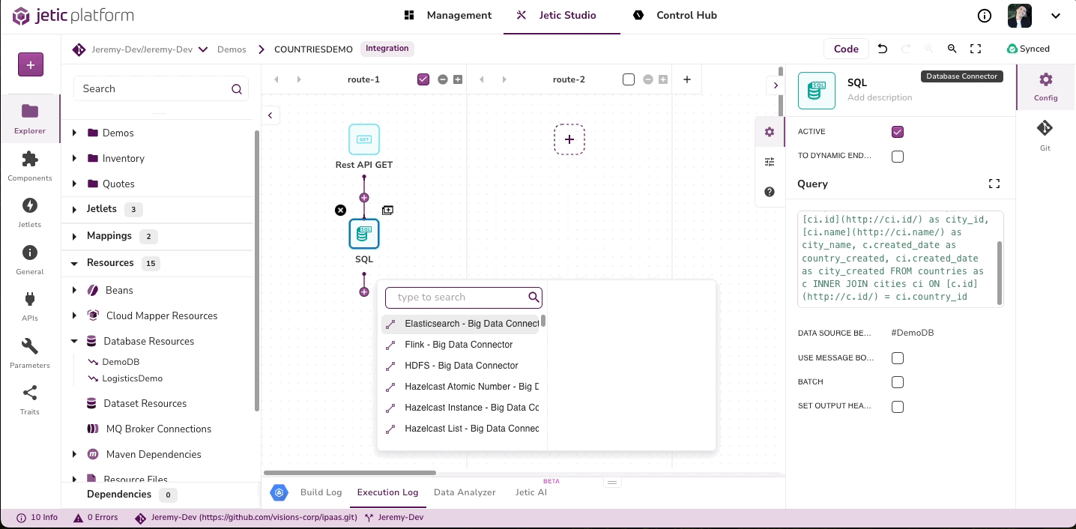Click the Query text scrollbar
Image resolution: width=1076 pixels, height=529 pixels.
pyautogui.click(x=1000, y=272)
